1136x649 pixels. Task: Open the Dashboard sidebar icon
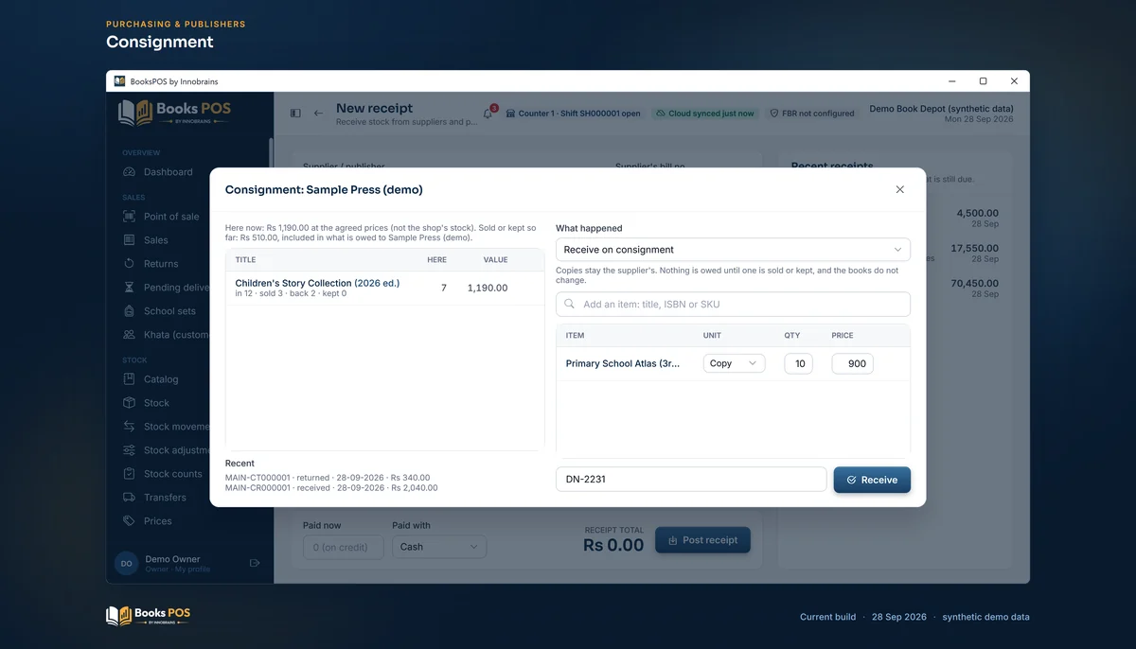coord(129,172)
